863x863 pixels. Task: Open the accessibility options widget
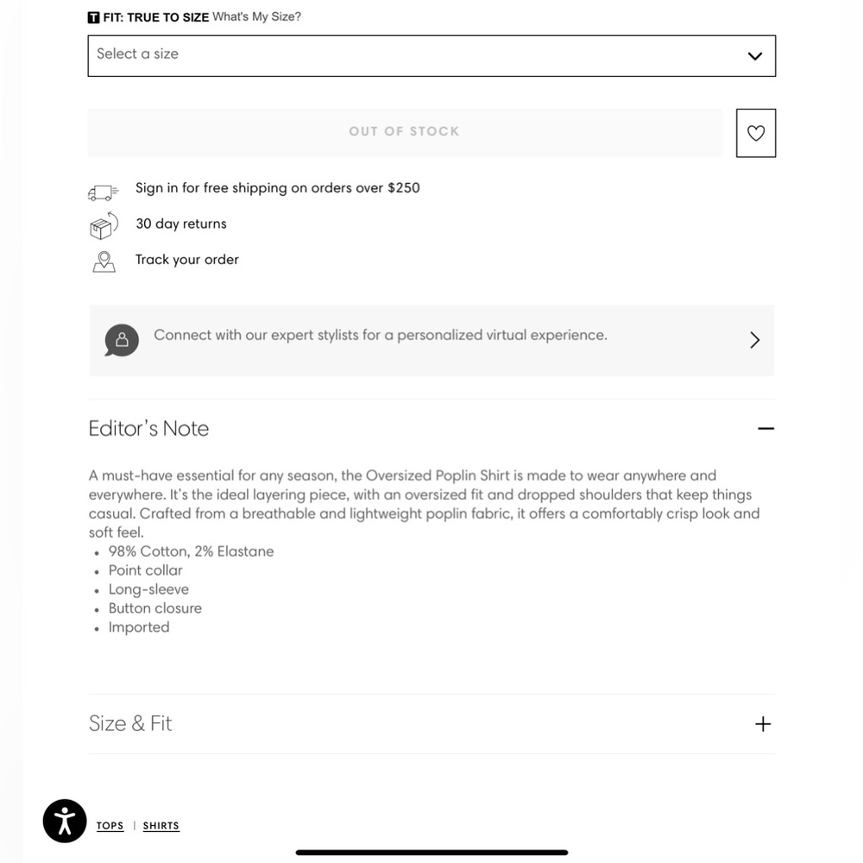point(65,821)
